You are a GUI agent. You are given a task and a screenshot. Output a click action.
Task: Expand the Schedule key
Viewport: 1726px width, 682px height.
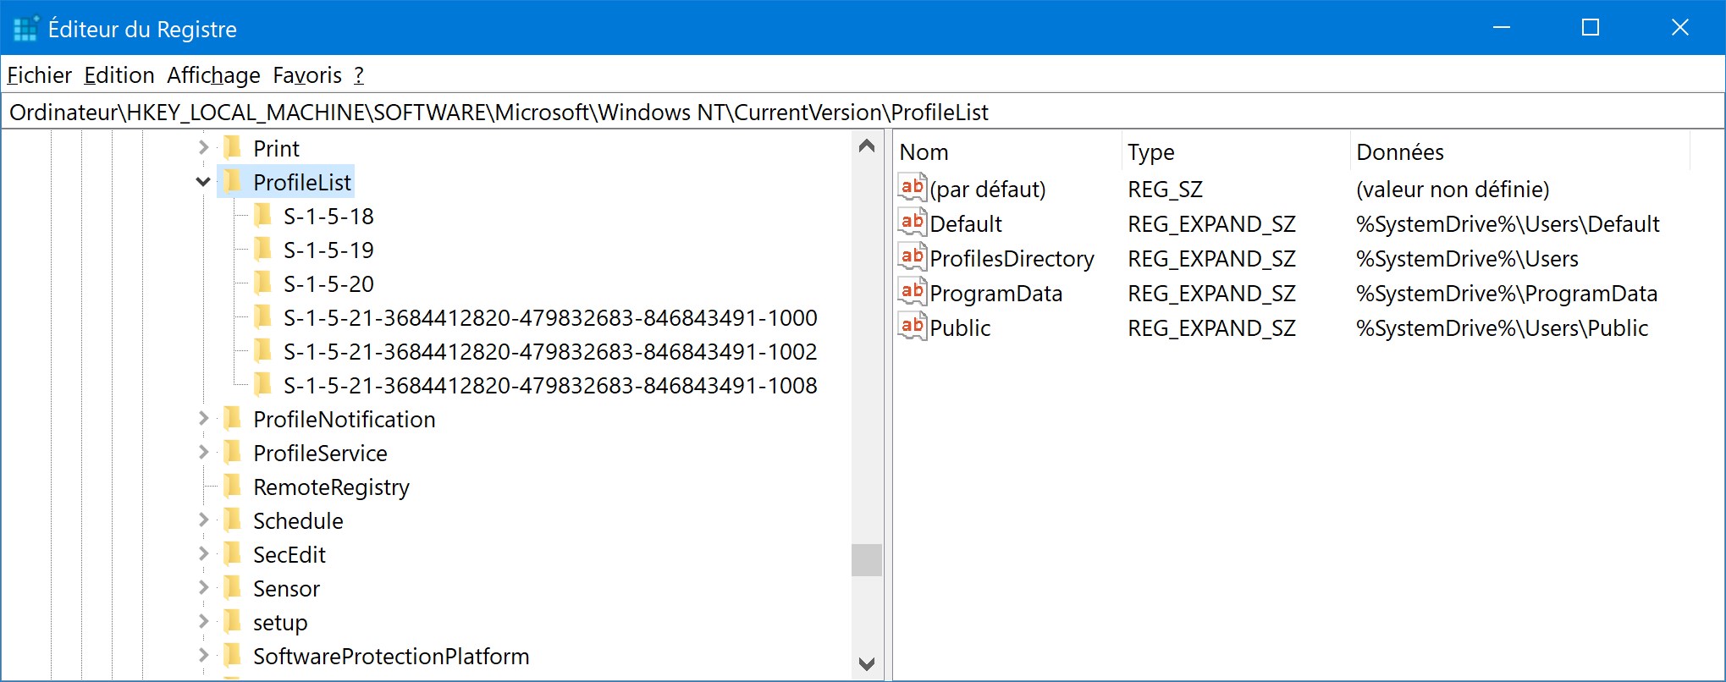203,520
